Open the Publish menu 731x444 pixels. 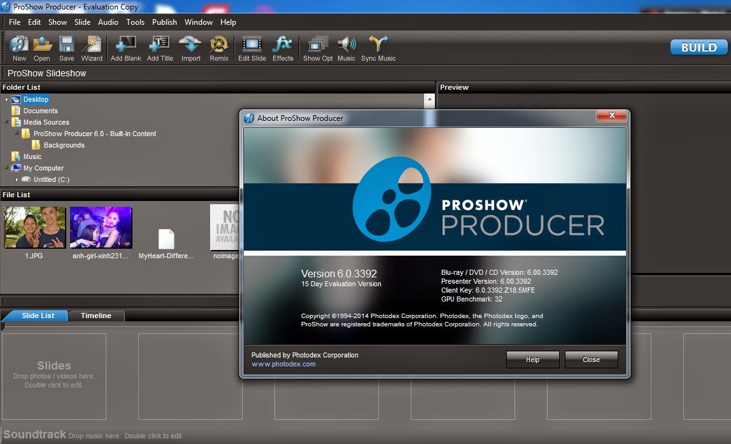(164, 22)
